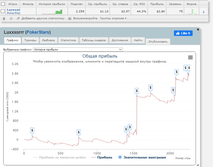Click the $2.8K profit cell
The image size is (213, 167).
click(x=157, y=12)
